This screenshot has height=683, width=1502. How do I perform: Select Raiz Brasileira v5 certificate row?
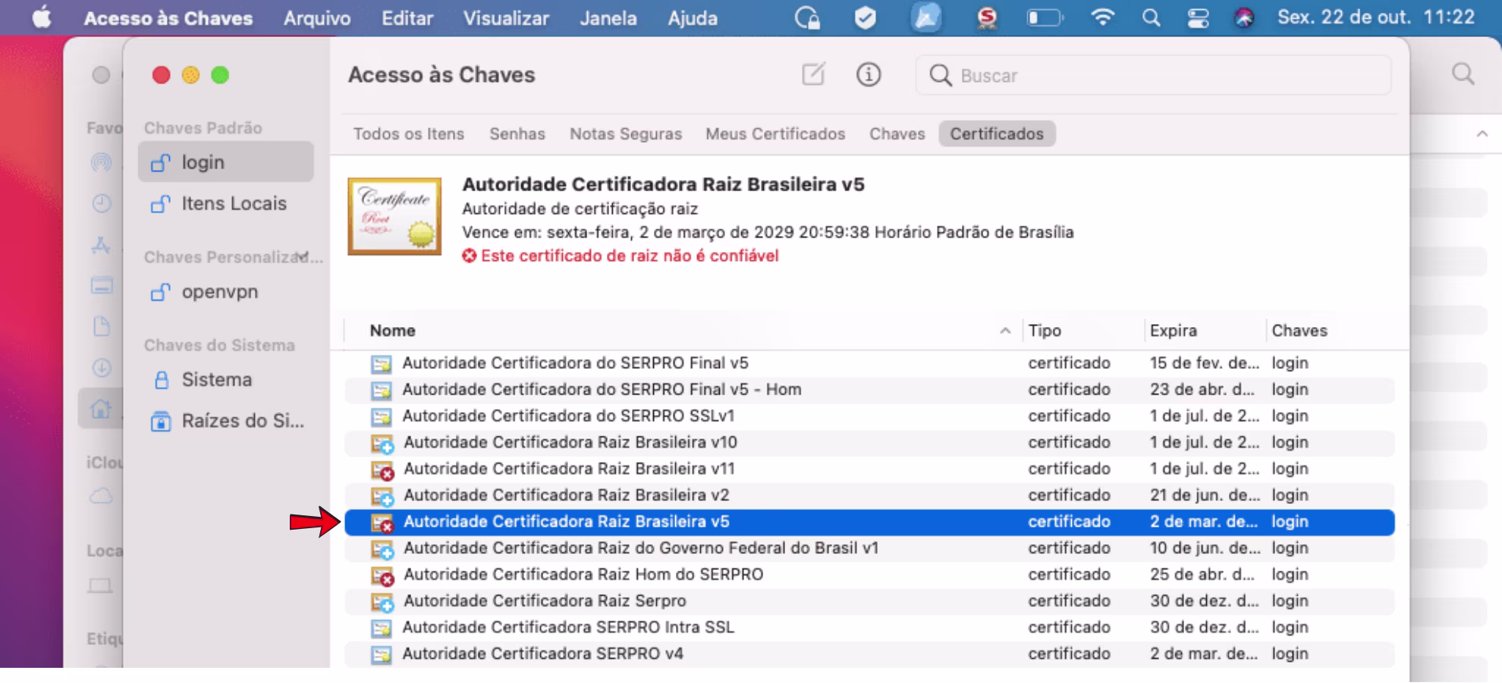(x=869, y=522)
